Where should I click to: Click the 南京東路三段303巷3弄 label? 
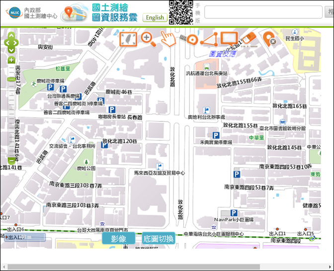pyautogui.click(x=73, y=205)
